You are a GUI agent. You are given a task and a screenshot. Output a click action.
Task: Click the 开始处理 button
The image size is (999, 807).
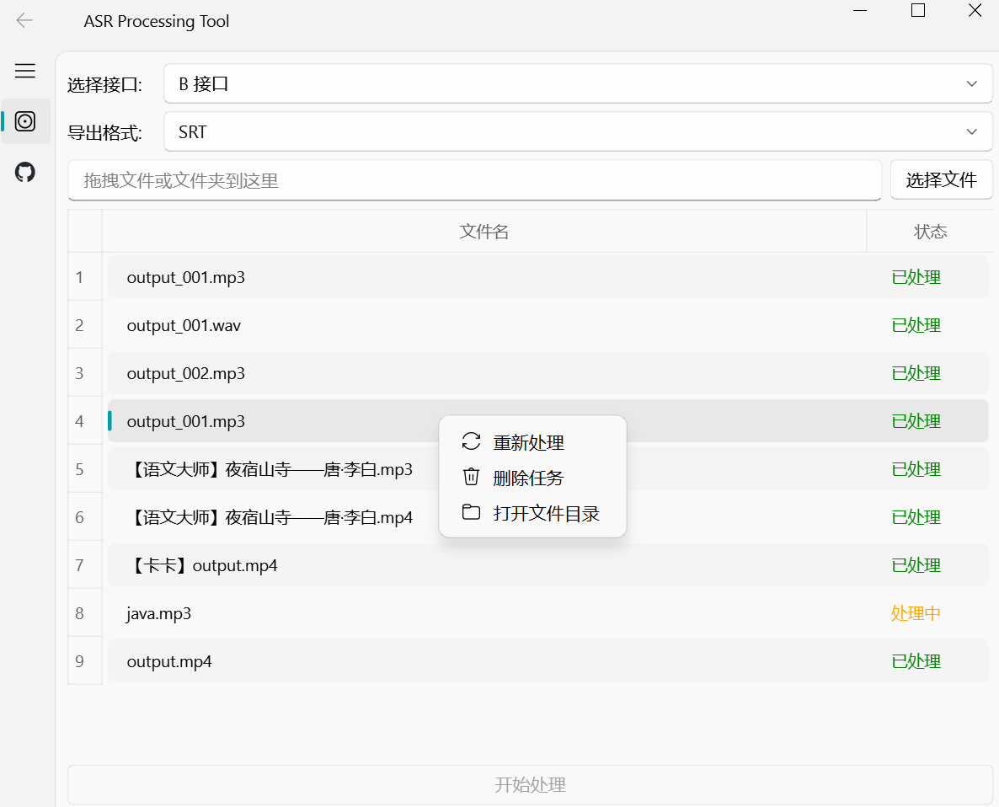click(x=530, y=785)
